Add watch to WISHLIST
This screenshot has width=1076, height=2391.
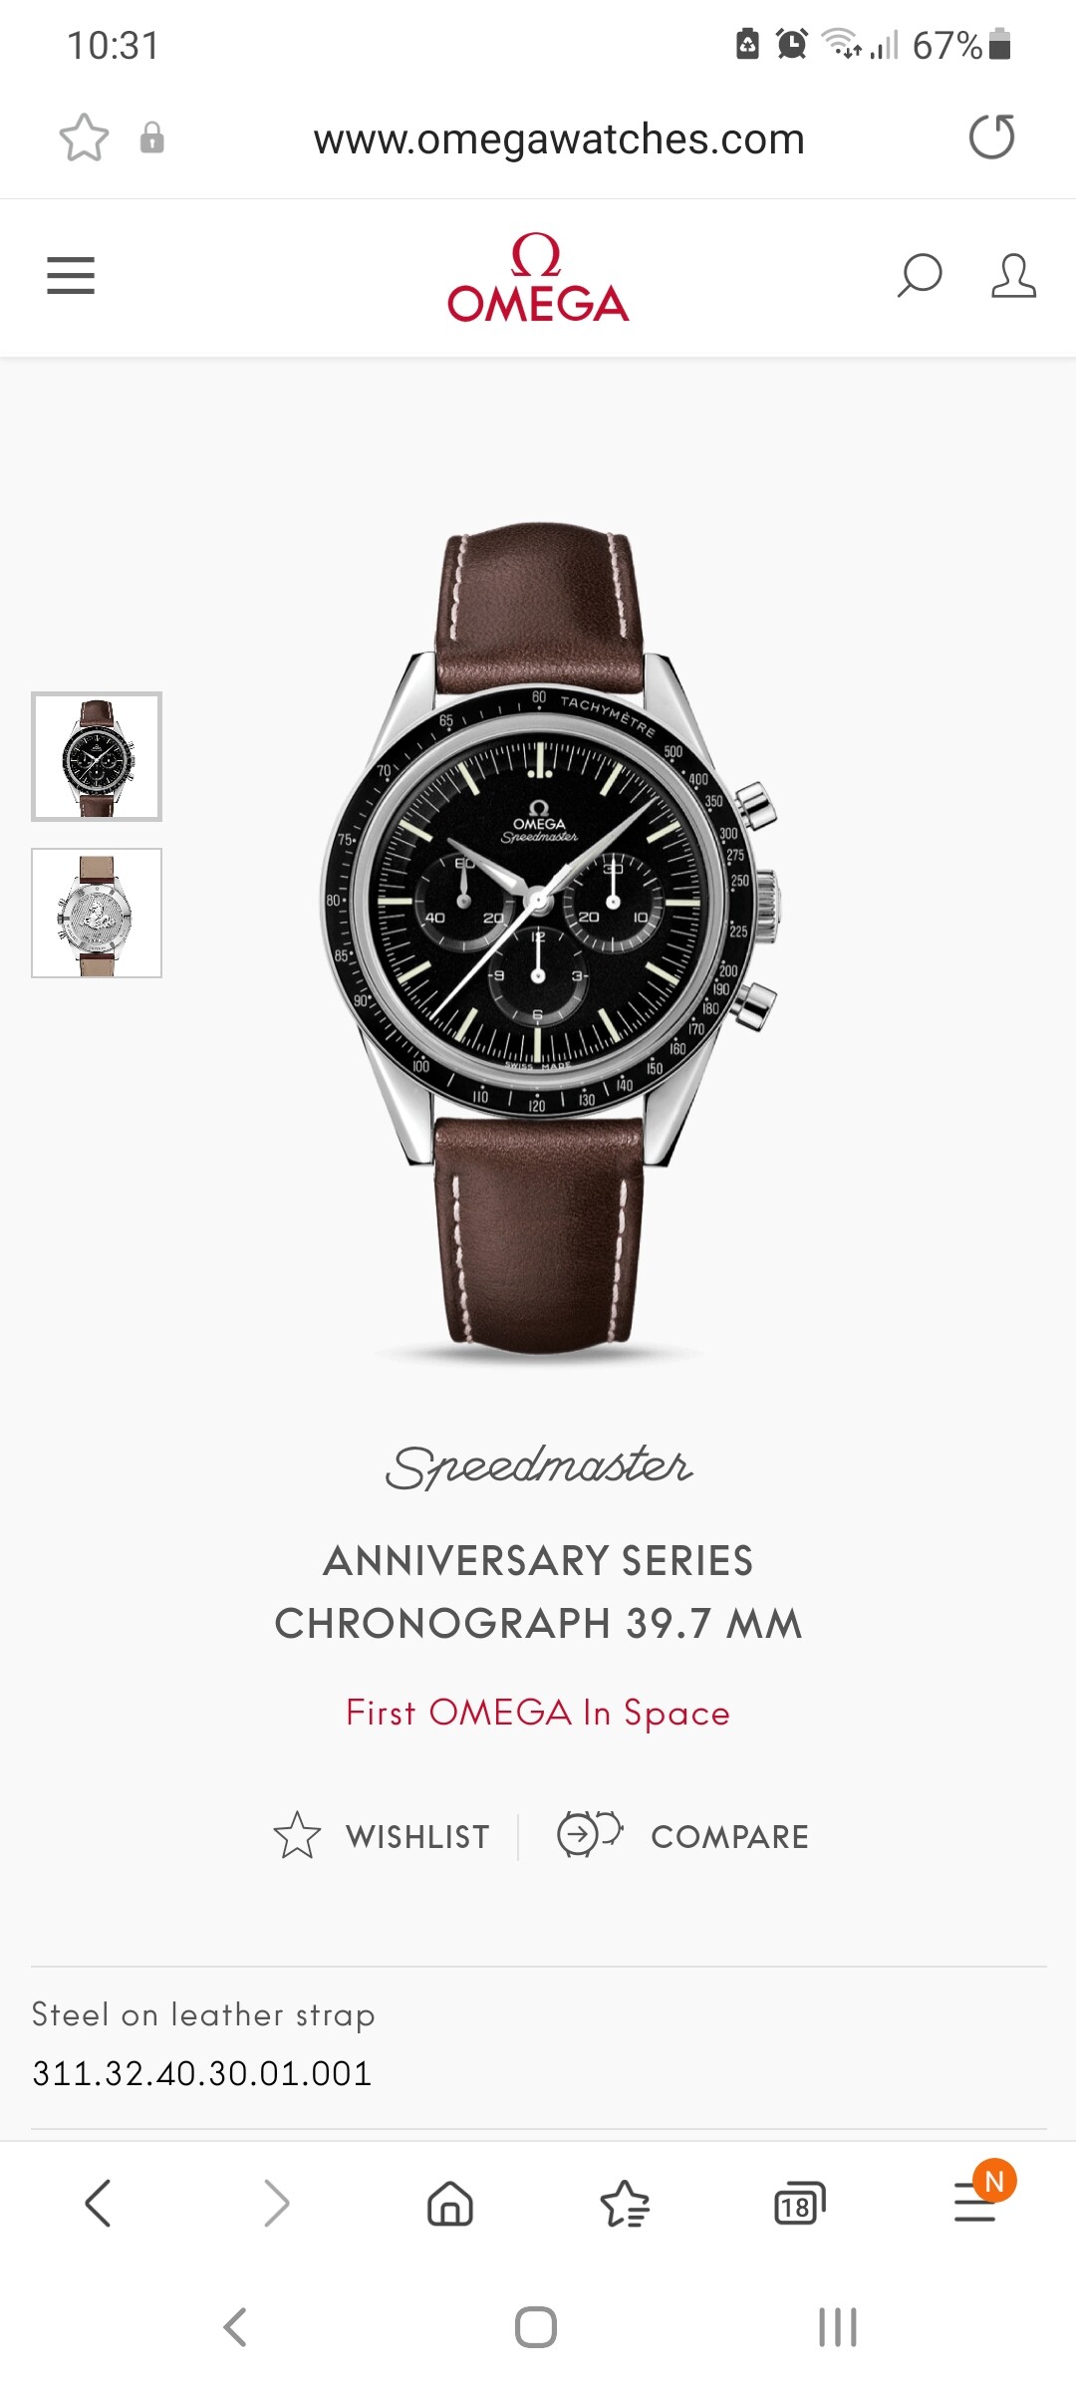point(382,1836)
